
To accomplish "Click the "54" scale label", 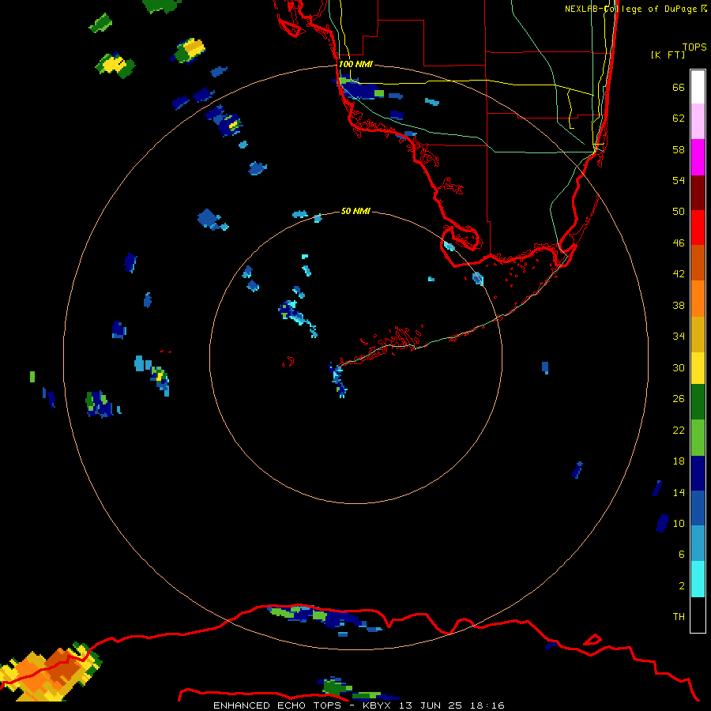I will click(x=679, y=180).
